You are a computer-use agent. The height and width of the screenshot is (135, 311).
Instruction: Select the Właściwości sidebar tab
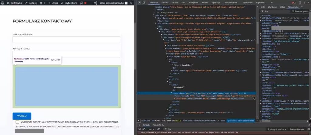pyautogui.click(x=293, y=7)
